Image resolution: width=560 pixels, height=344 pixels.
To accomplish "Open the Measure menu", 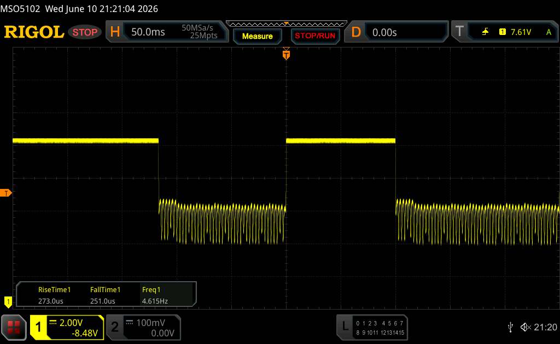I will [x=258, y=36].
